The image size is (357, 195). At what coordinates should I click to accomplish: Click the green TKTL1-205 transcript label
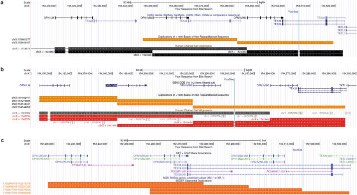point(346,162)
